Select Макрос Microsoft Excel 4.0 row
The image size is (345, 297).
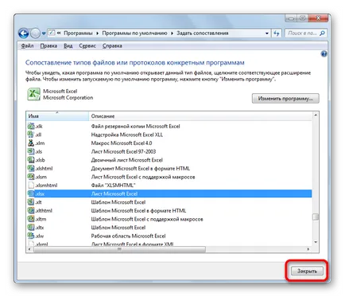[x=169, y=143]
